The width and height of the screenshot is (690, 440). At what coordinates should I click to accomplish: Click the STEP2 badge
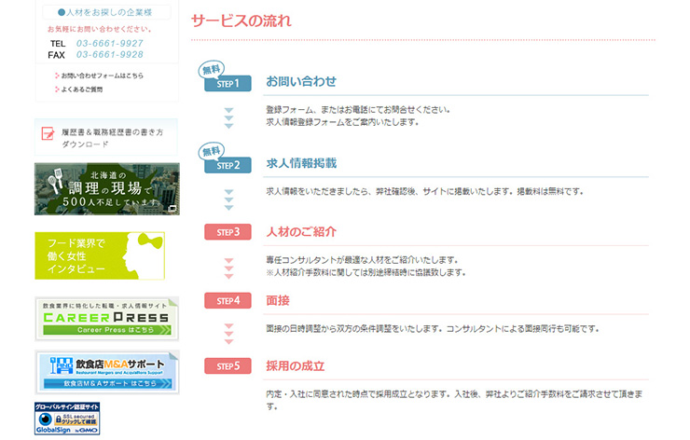pyautogui.click(x=228, y=166)
